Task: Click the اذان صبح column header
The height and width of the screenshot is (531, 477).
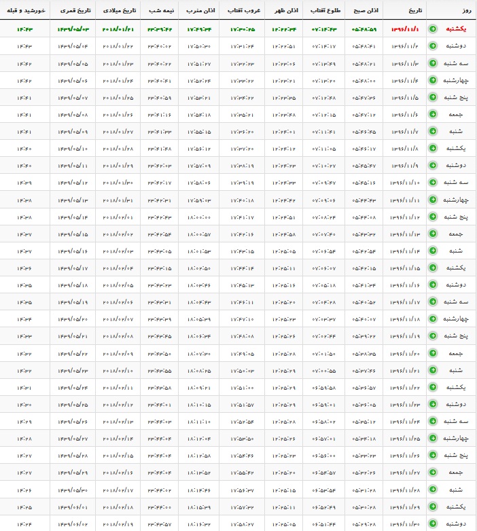Action: (366, 10)
